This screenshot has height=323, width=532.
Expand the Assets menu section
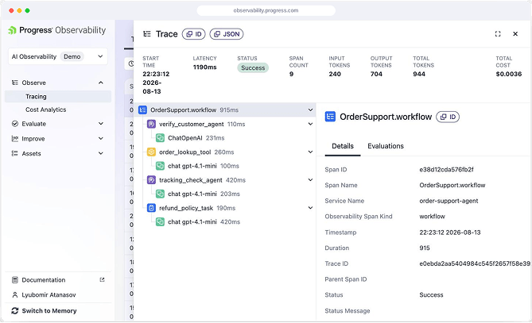click(101, 153)
